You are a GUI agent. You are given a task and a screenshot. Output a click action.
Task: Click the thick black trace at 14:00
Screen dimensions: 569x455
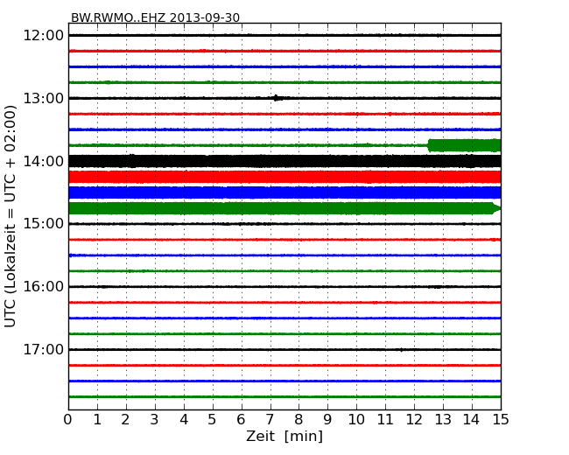(x=284, y=161)
